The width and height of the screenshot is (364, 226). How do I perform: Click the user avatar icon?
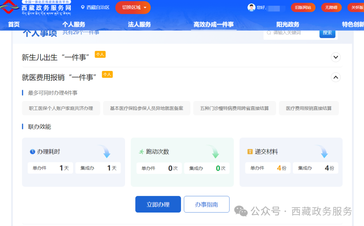coord(251,7)
